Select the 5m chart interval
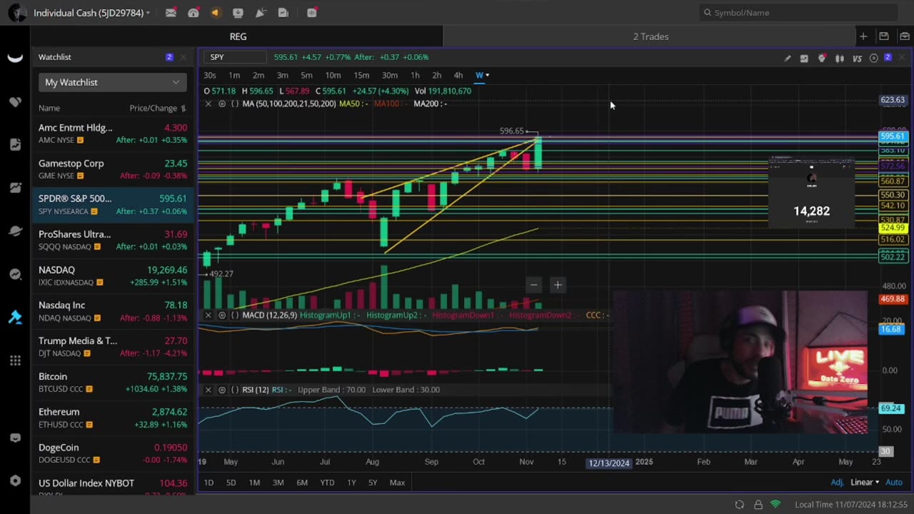Viewport: 914px width, 514px height. pyautogui.click(x=306, y=75)
